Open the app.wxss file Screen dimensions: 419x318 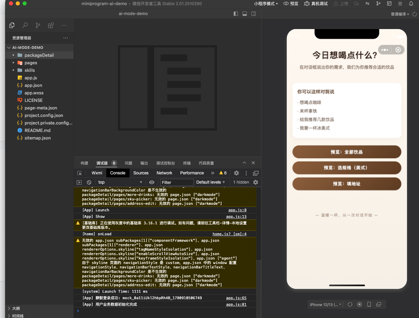tap(39, 93)
